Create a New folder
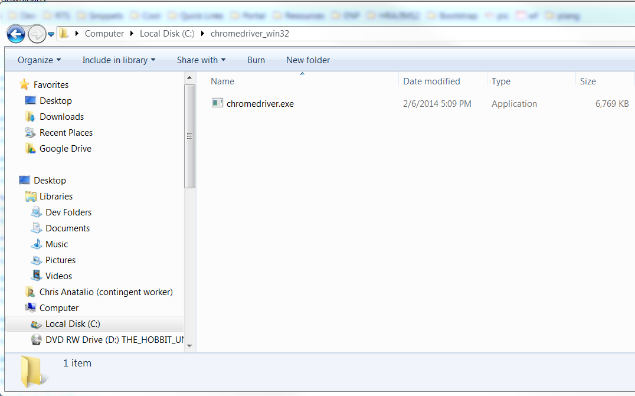The width and height of the screenshot is (635, 396). [308, 60]
